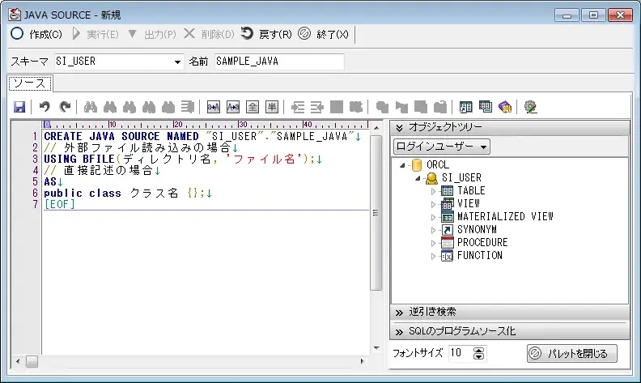Click the comment '// 外部ファイル読み込みの場合'
The height and width of the screenshot is (383, 641).
[x=138, y=147]
